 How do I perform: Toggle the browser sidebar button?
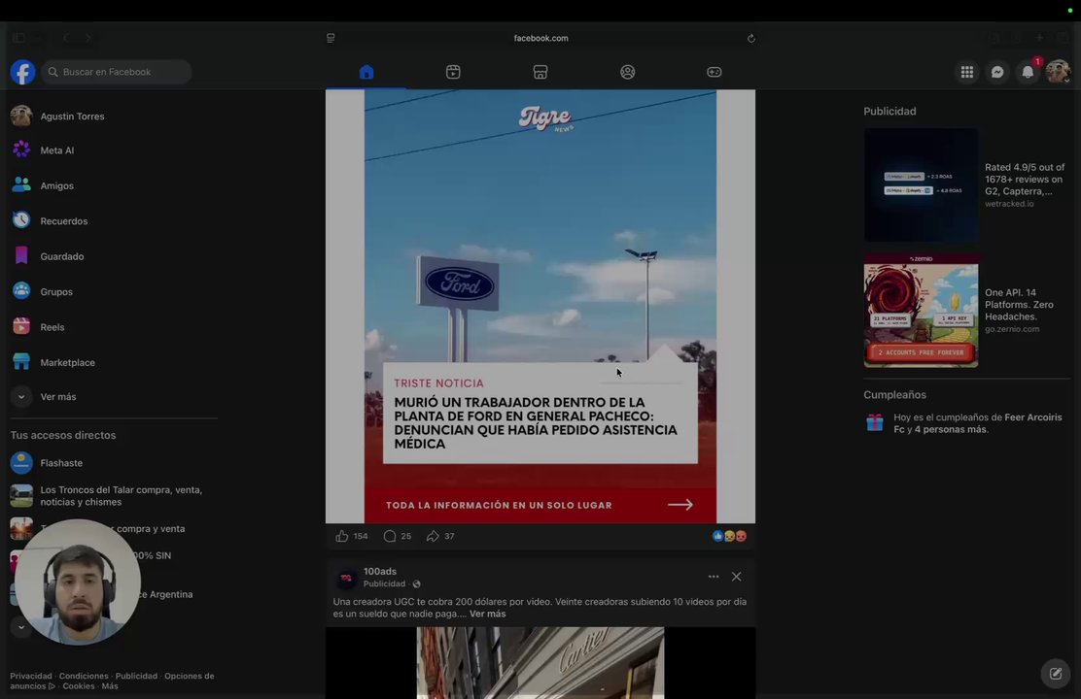(19, 38)
